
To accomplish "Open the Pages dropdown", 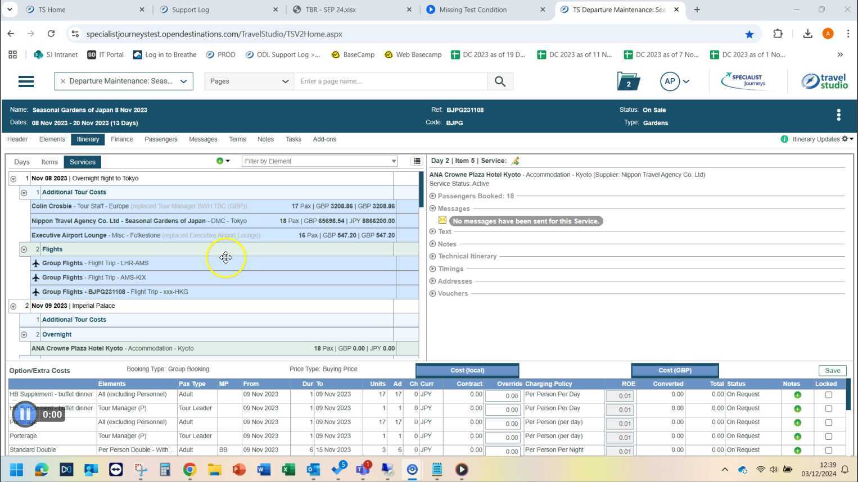I will click(249, 81).
